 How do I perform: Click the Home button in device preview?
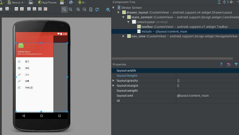pos(41,116)
